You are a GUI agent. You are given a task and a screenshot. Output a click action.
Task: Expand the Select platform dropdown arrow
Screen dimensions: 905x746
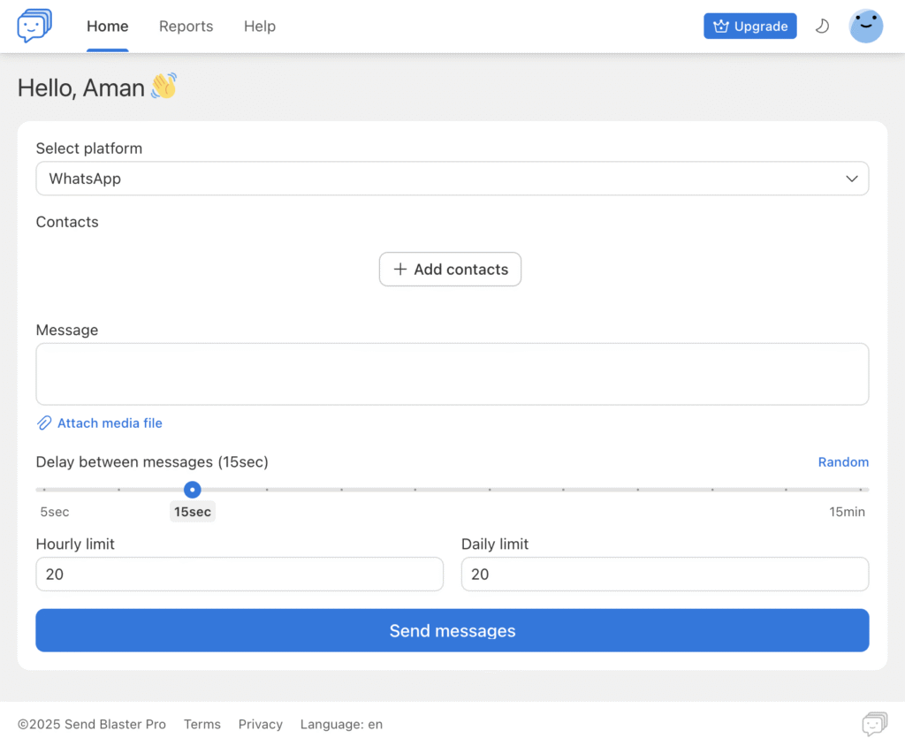[851, 179]
